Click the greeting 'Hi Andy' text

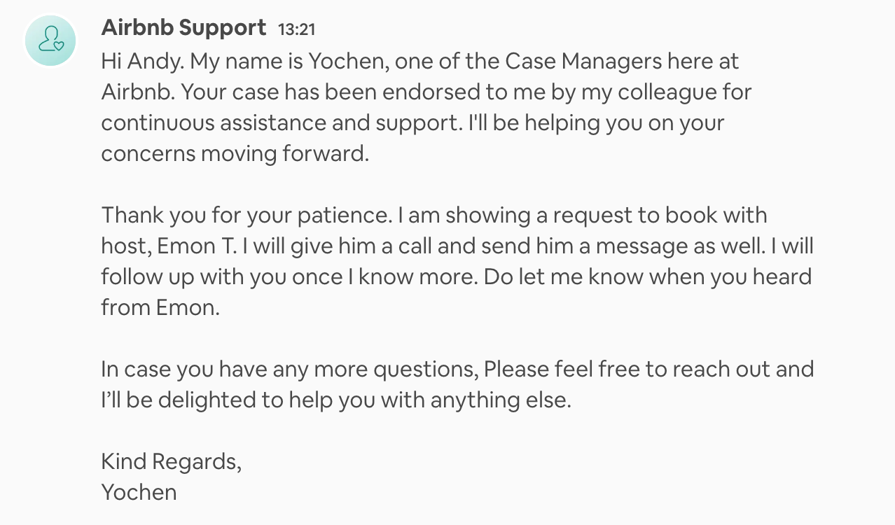[142, 62]
